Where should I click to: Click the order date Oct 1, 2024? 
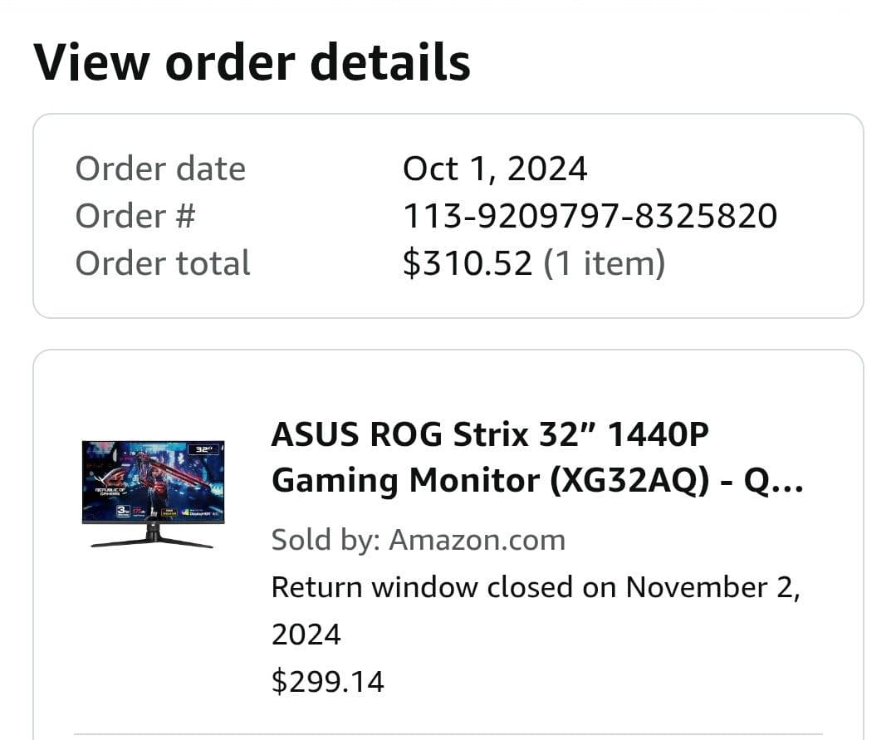click(495, 169)
